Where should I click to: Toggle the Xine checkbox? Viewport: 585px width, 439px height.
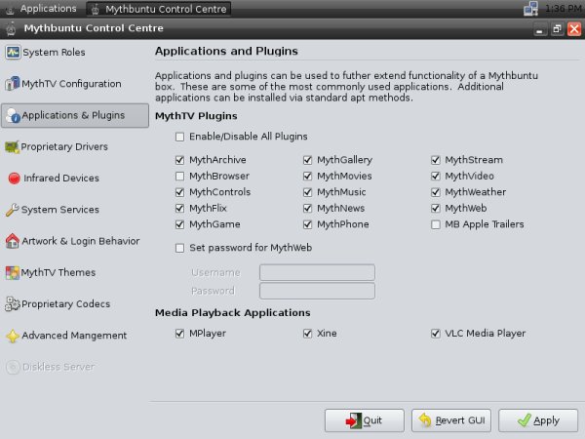point(307,334)
